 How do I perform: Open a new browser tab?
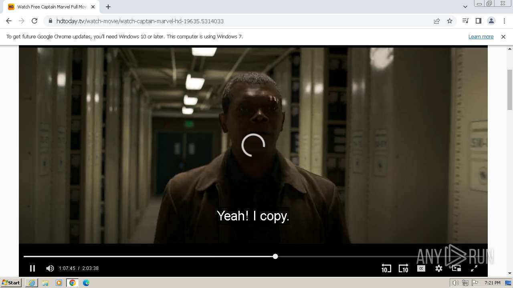pos(108,7)
